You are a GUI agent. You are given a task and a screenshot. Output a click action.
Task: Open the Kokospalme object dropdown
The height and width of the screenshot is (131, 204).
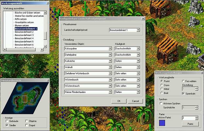110,49
